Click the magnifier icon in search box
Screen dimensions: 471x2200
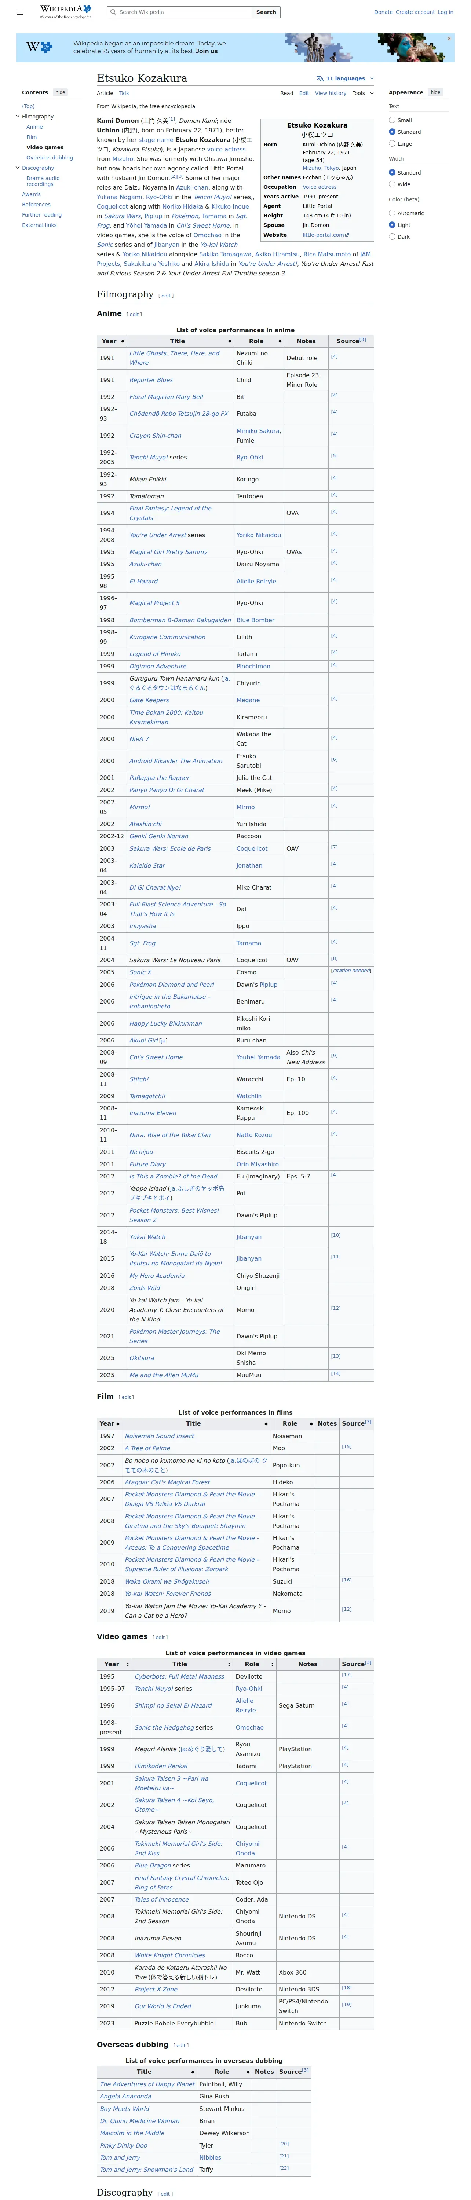[x=114, y=12]
